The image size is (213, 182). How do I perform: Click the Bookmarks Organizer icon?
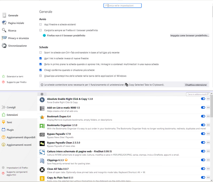pyautogui.click(x=42, y=126)
